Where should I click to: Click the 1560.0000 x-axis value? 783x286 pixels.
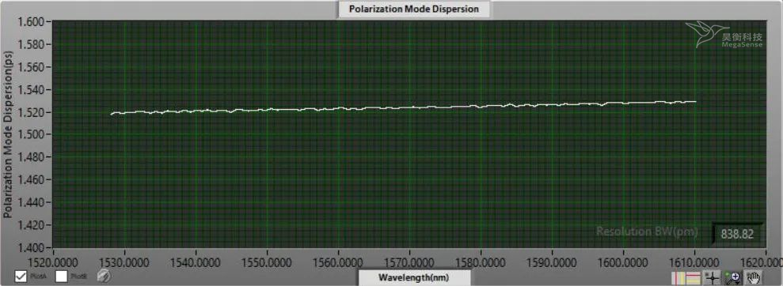click(x=339, y=262)
